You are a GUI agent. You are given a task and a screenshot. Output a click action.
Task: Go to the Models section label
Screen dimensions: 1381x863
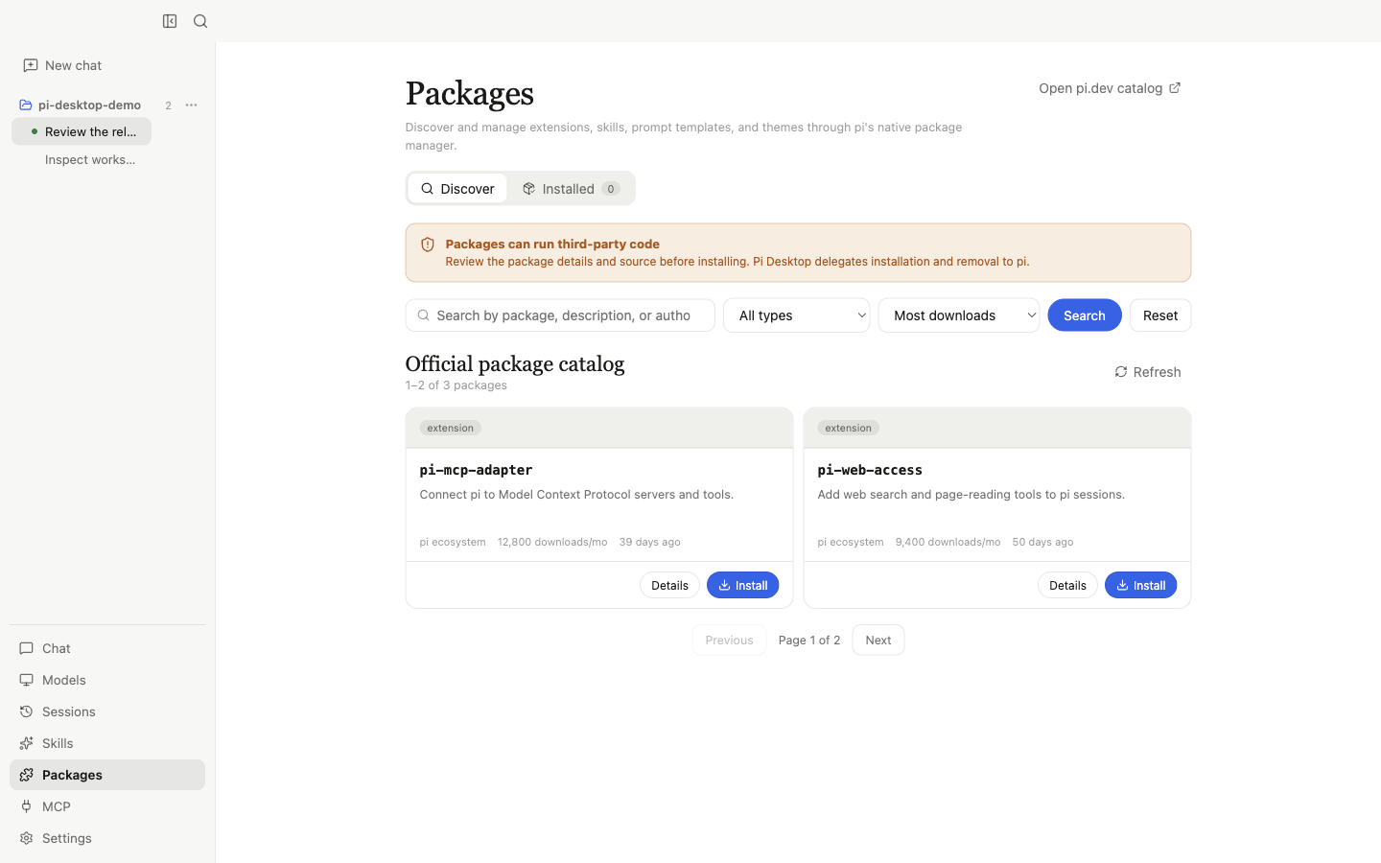coord(64,680)
